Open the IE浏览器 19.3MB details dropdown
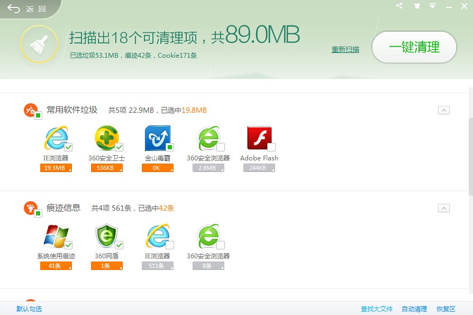This screenshot has width=473, height=315. tap(56, 168)
